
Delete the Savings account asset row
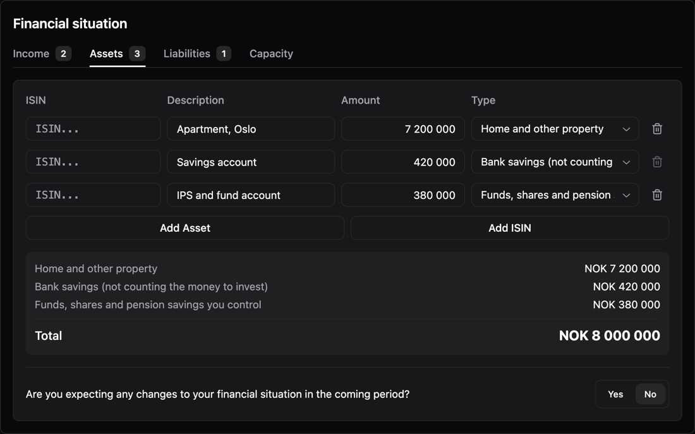(657, 162)
